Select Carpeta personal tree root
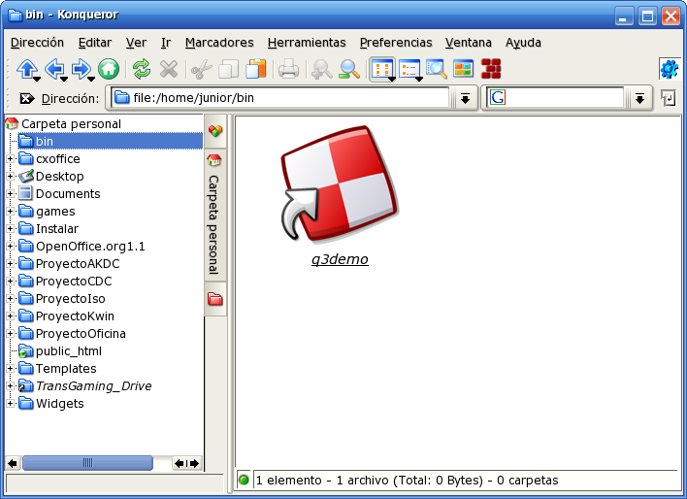This screenshot has height=499, width=687. 71,124
